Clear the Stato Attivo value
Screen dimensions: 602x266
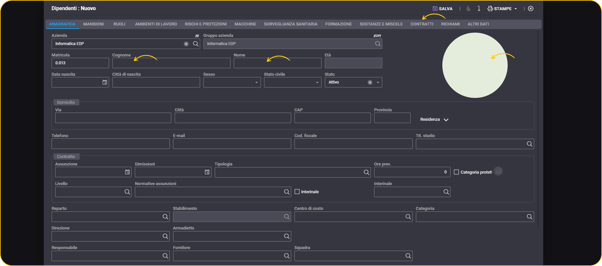pos(370,83)
